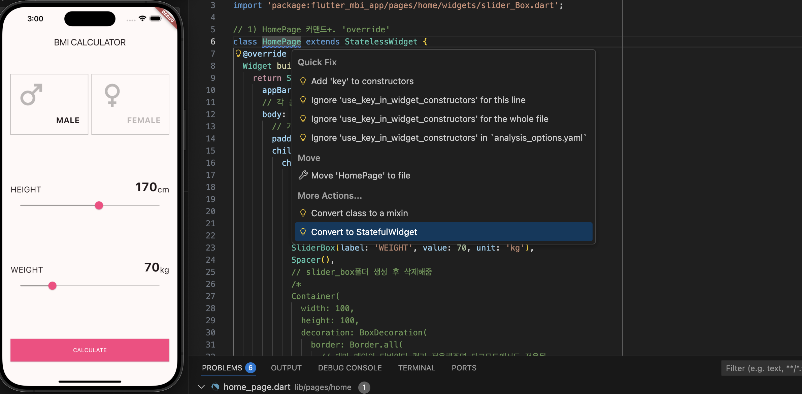Choose Convert to StatefulWidget

click(x=443, y=232)
